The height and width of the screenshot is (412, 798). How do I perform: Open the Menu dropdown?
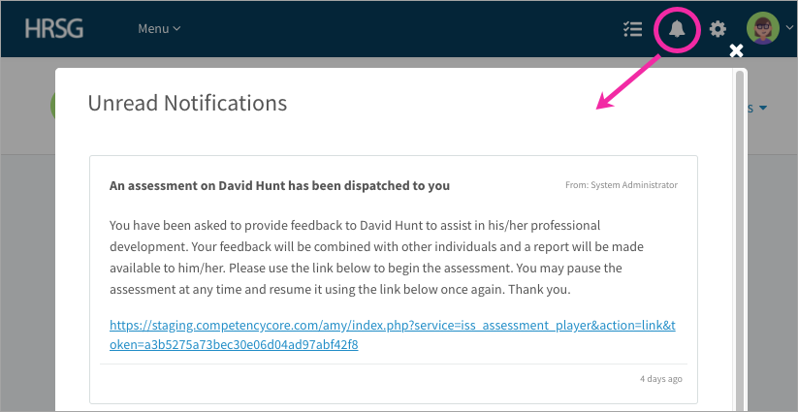coord(159,29)
